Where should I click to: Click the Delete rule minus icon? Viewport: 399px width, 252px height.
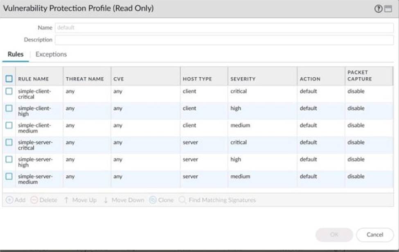[34, 200]
